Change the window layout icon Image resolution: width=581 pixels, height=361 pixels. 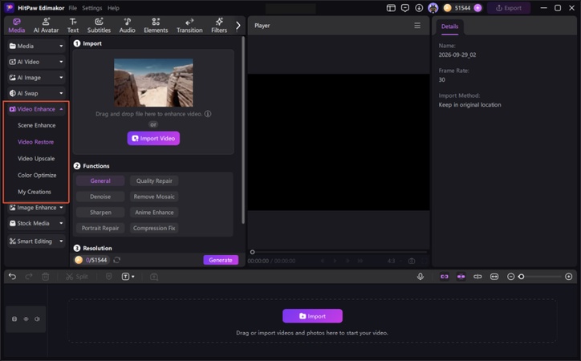point(391,8)
